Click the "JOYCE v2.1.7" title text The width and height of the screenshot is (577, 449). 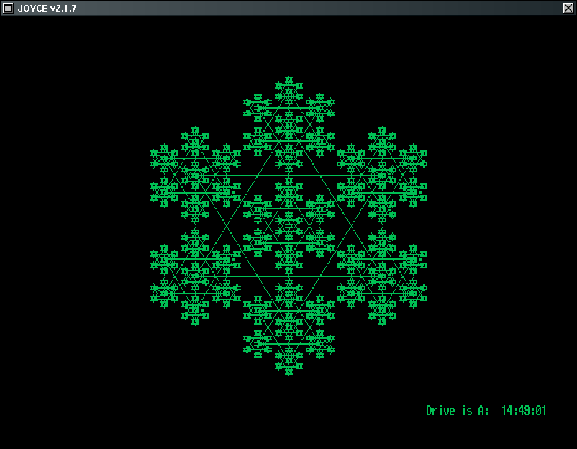[x=47, y=8]
